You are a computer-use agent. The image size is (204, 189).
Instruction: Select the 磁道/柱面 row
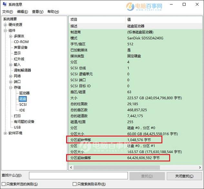136,122
